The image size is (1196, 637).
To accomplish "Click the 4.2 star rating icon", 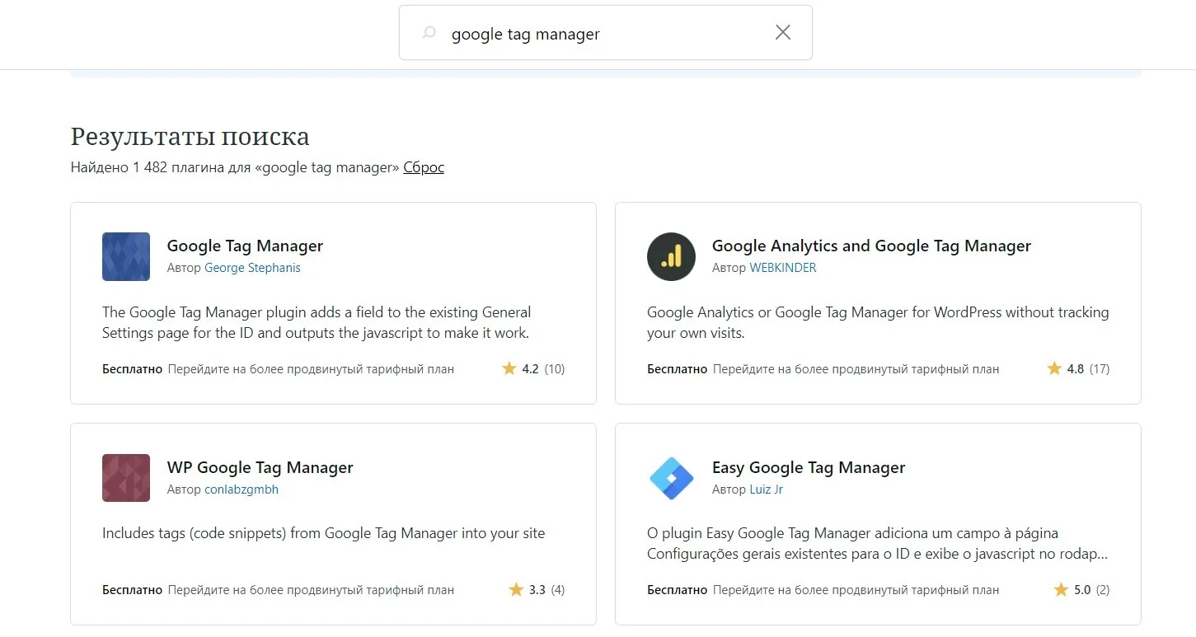I will point(509,368).
